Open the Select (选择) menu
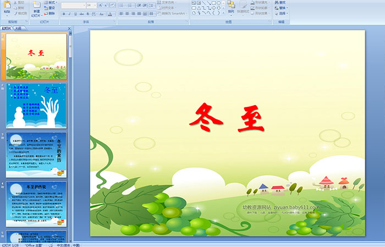Image resolution: width=385 pixels, height=247 pixels. tap(281, 13)
